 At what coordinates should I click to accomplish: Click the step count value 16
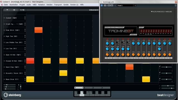(x=14, y=10)
